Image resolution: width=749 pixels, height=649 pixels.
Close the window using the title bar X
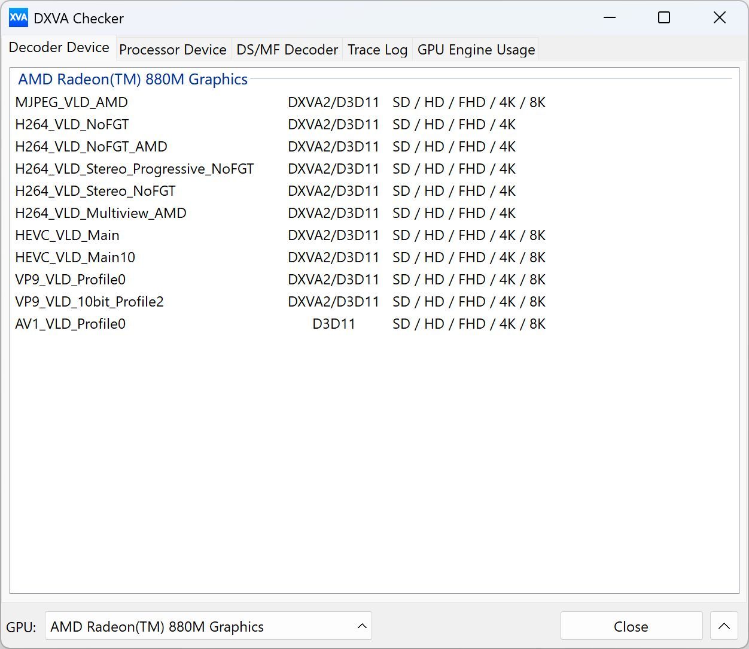point(720,18)
